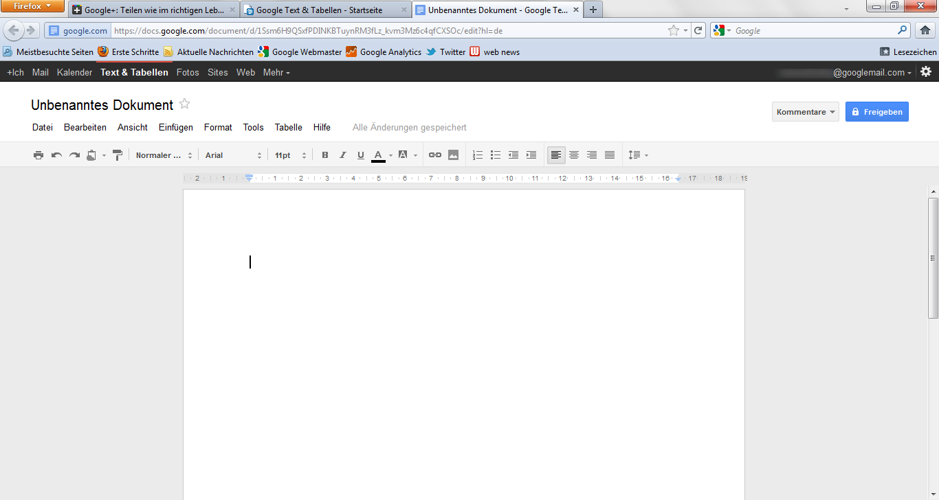Undo the last action via toolbar arrow

(x=56, y=155)
